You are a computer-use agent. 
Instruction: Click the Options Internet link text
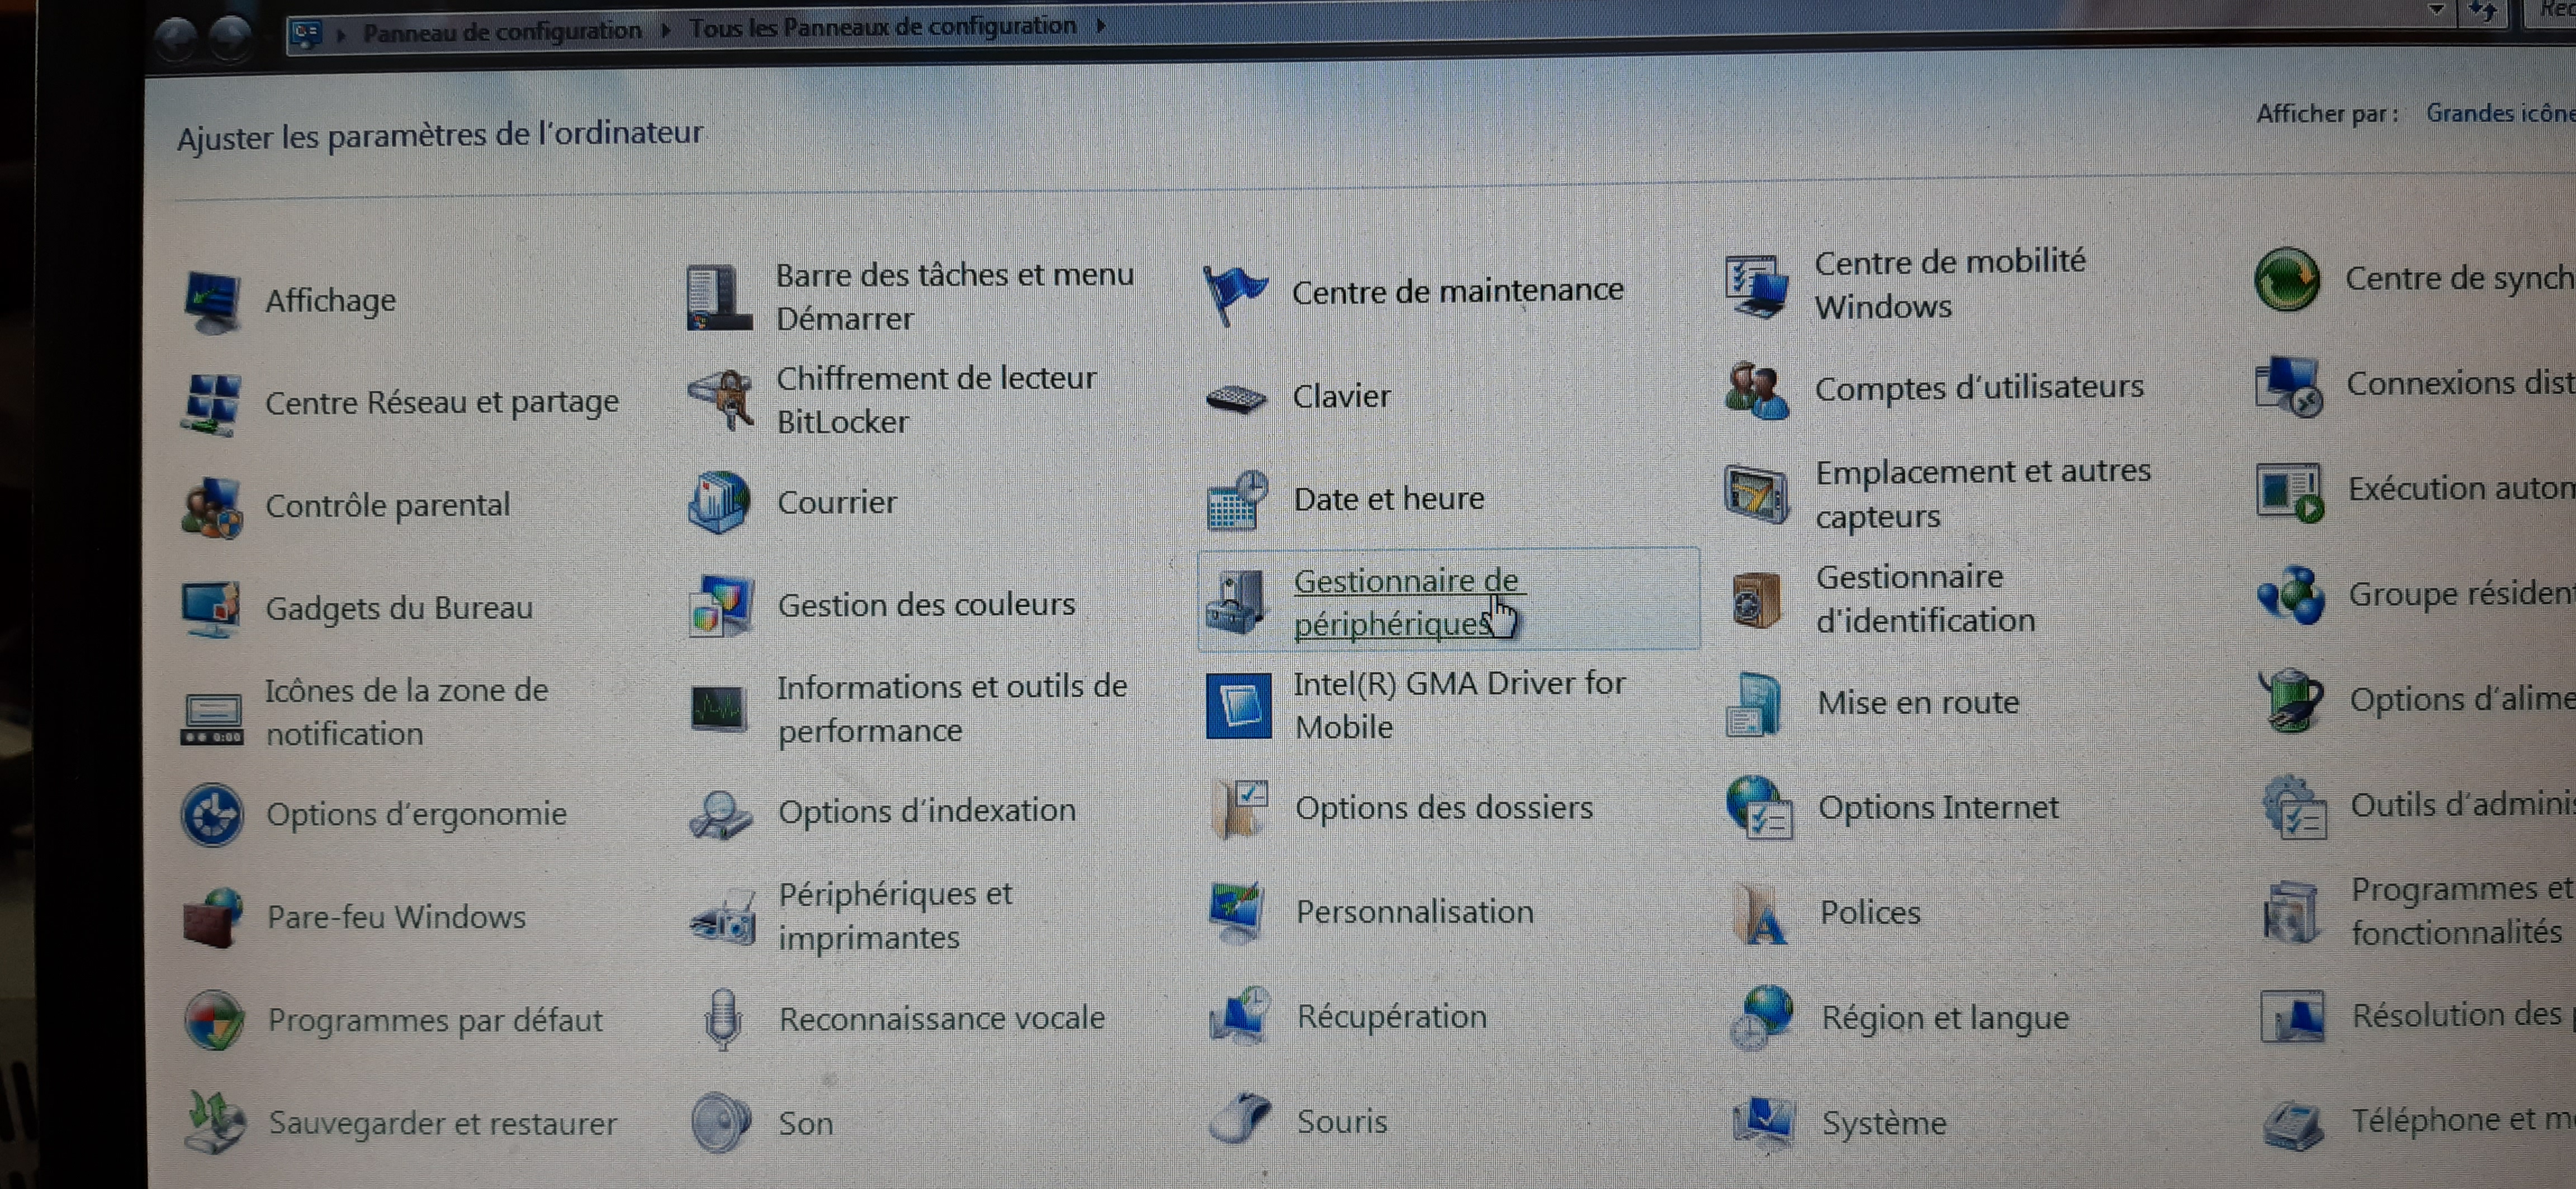[1938, 807]
